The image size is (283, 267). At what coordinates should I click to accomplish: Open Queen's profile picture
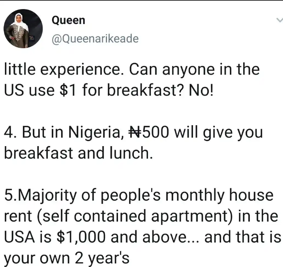(x=23, y=28)
